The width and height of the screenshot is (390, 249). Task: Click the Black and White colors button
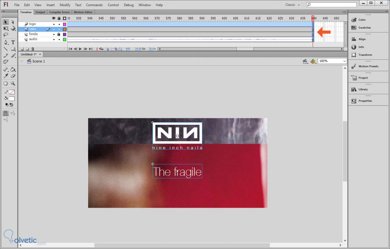pos(7,105)
